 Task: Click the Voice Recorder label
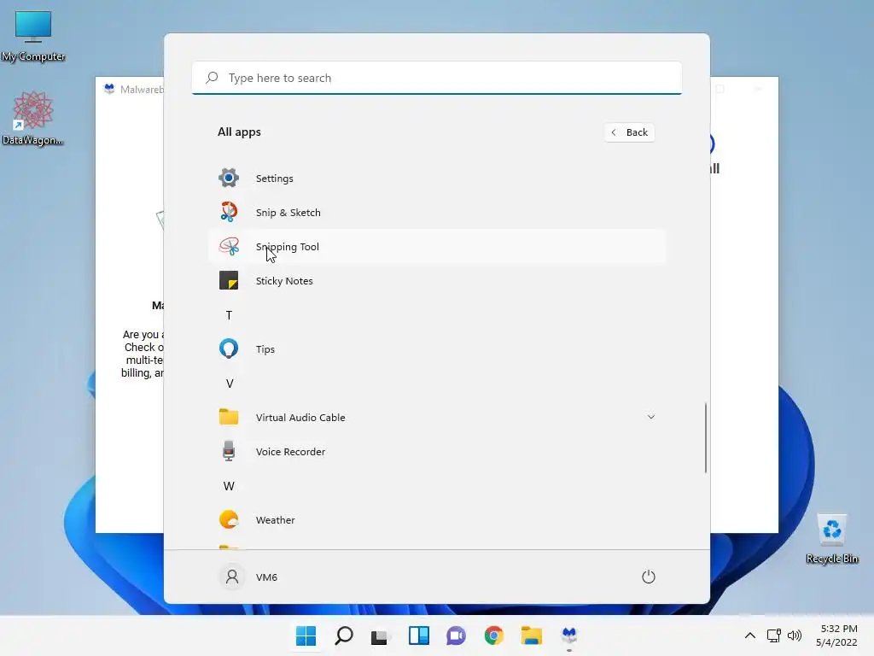pyautogui.click(x=290, y=451)
